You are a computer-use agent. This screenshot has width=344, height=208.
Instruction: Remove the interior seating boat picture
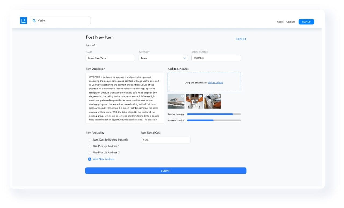[200, 96]
